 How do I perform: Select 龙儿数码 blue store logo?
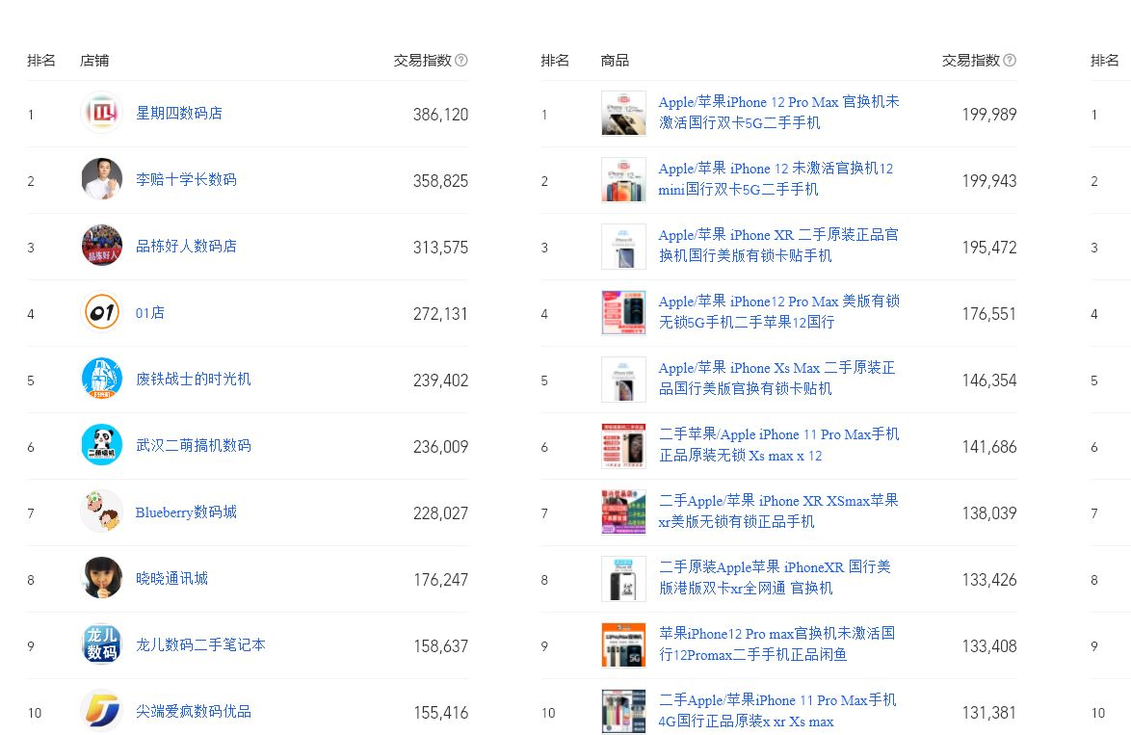(x=102, y=644)
